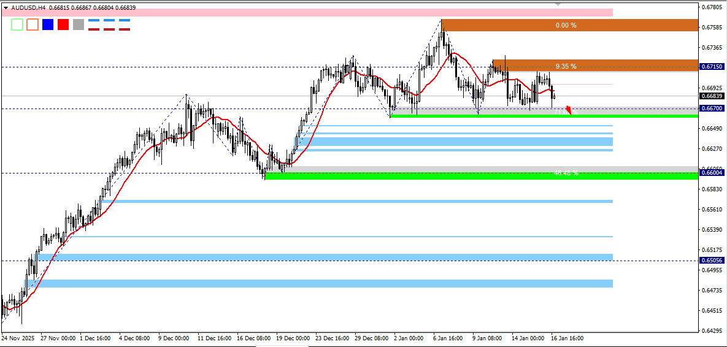This screenshot has height=347, width=727.
Task: Click 0.65390 on the price scale
Action: (712, 230)
